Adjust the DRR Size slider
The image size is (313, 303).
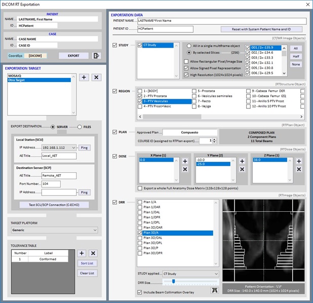[x=173, y=281]
